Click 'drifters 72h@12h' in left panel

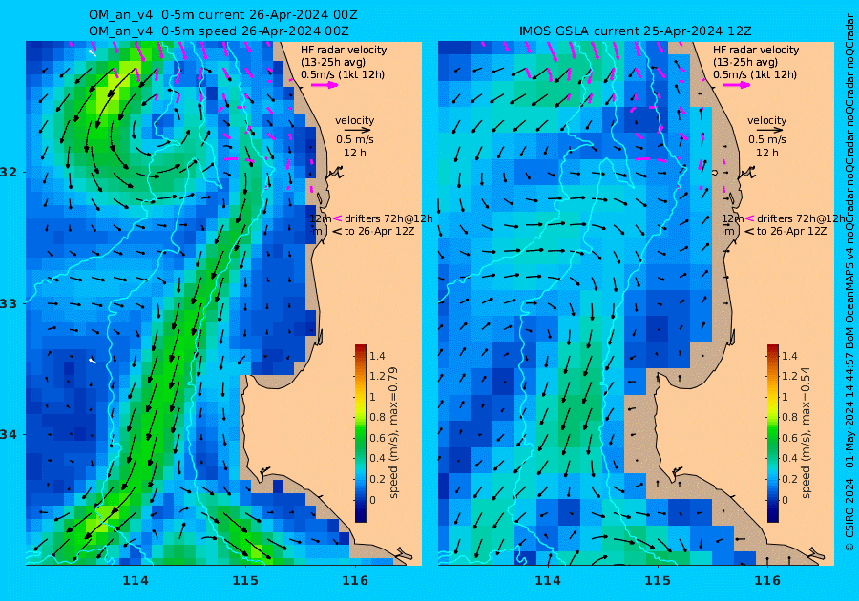coord(388,218)
